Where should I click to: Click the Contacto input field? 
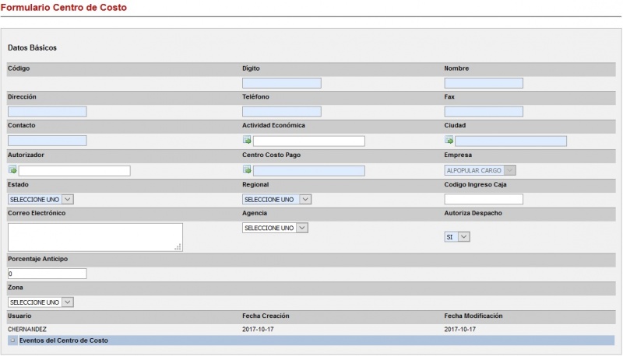coord(47,141)
